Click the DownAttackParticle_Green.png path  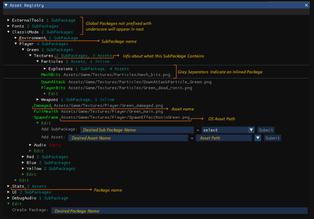click(x=140, y=82)
